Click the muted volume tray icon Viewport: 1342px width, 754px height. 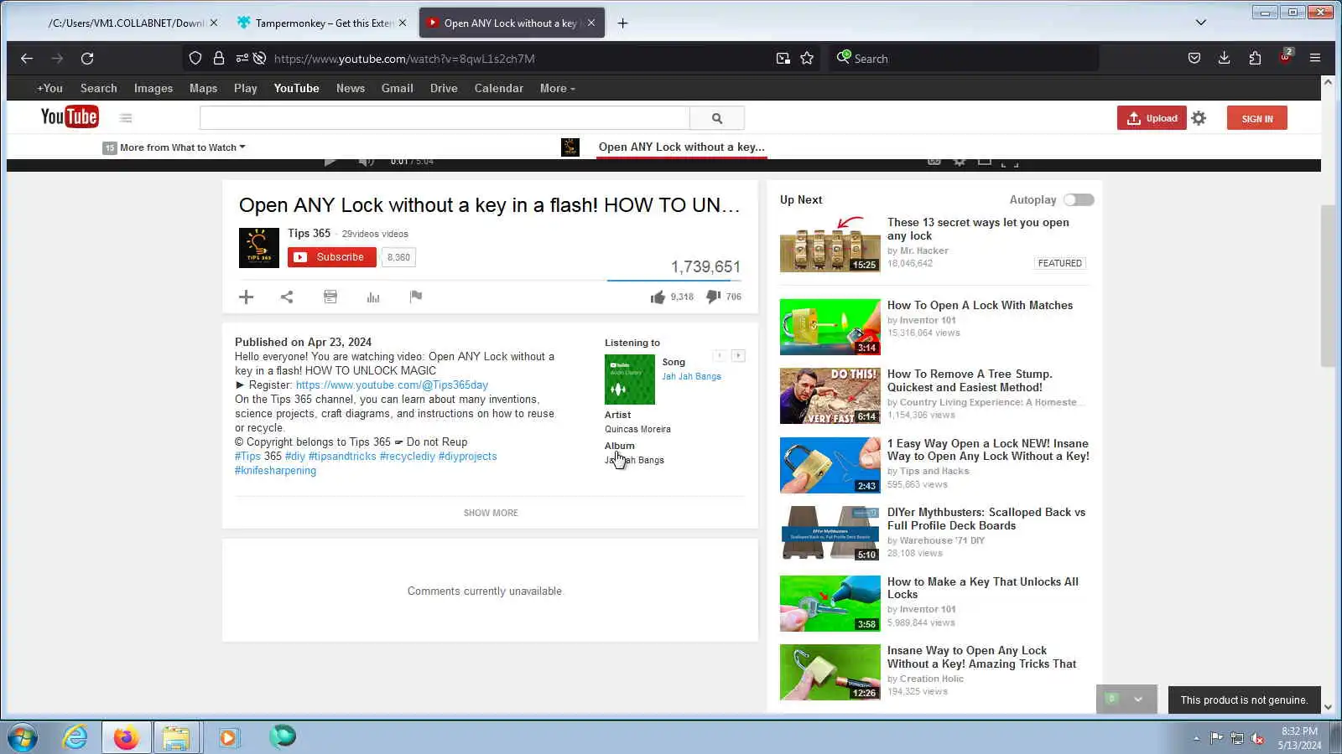click(1257, 738)
